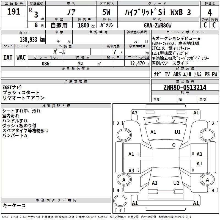This screenshot has height=220, width=220.
Task: Click the overall grade score 4
Action: [x=210, y=12]
